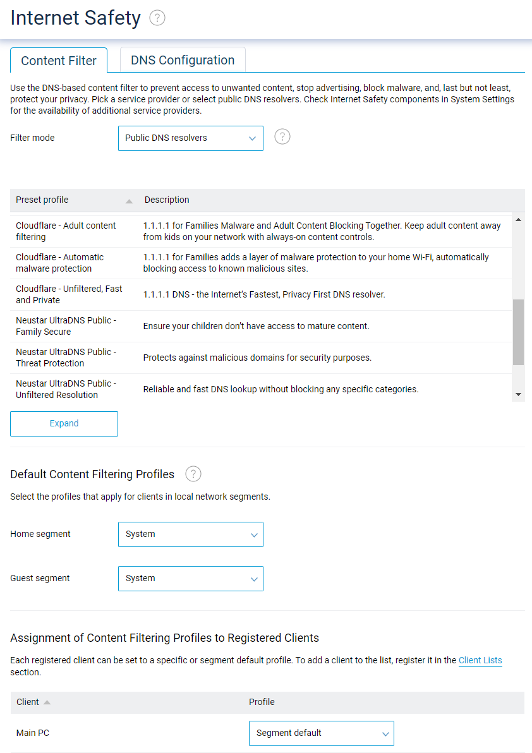Click the Expand button below the preset list
This screenshot has width=532, height=753.
64,423
